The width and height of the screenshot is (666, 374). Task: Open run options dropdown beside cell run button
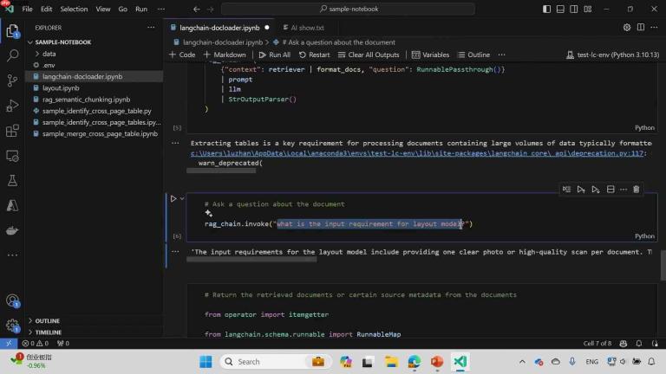tap(182, 198)
